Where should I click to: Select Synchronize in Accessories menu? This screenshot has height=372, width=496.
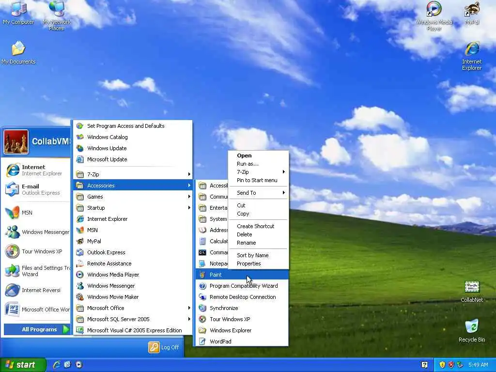tap(242, 308)
